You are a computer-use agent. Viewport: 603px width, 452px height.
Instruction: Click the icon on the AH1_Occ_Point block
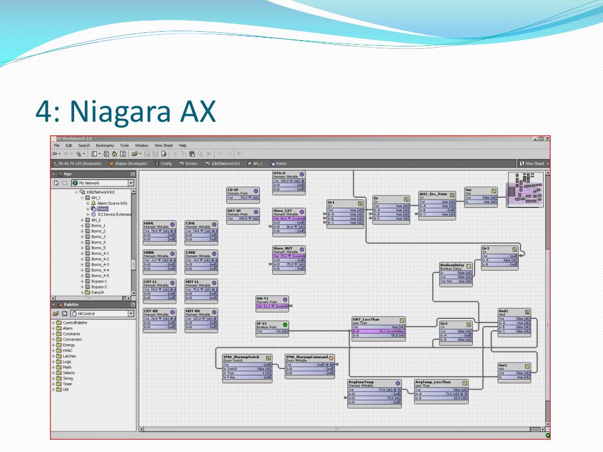tap(452, 195)
